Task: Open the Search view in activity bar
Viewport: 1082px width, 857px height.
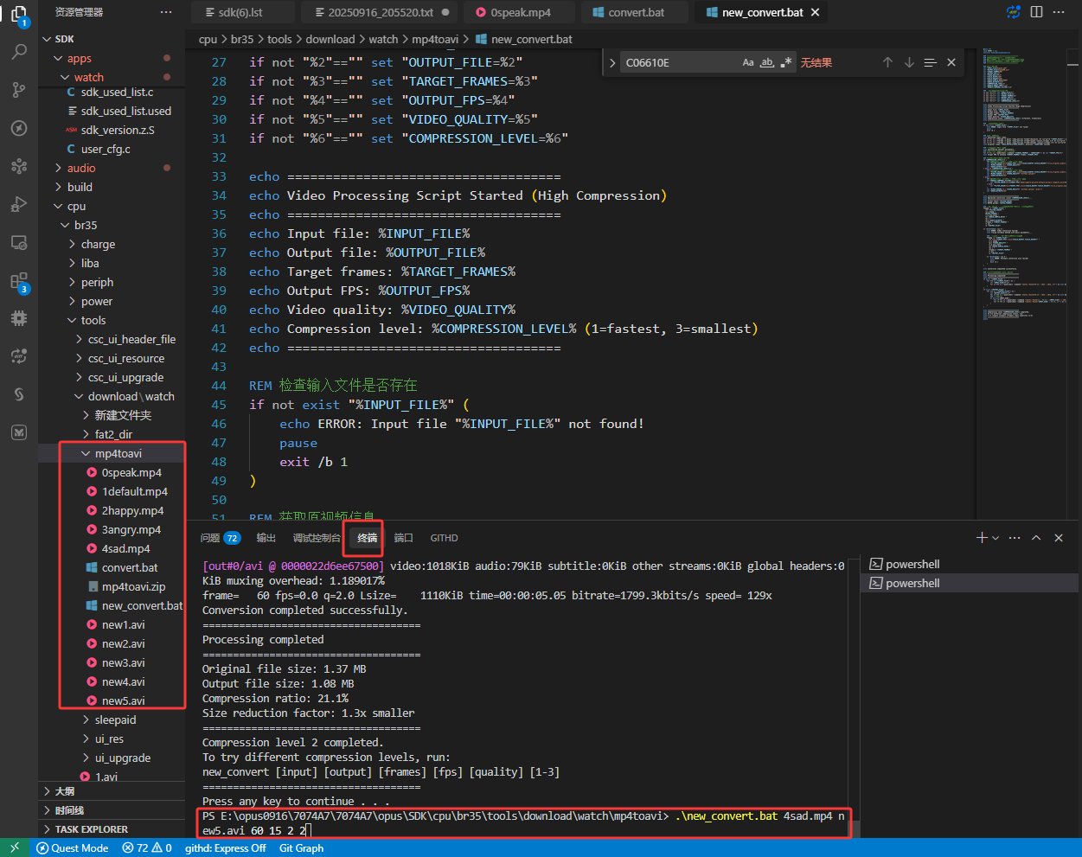Action: tap(19, 52)
